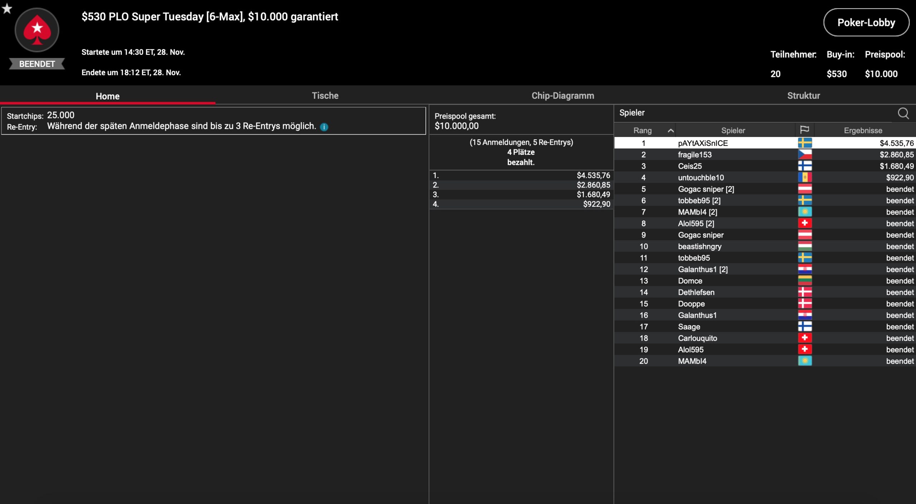The height and width of the screenshot is (504, 916).
Task: Click the Home tab
Action: (x=107, y=96)
